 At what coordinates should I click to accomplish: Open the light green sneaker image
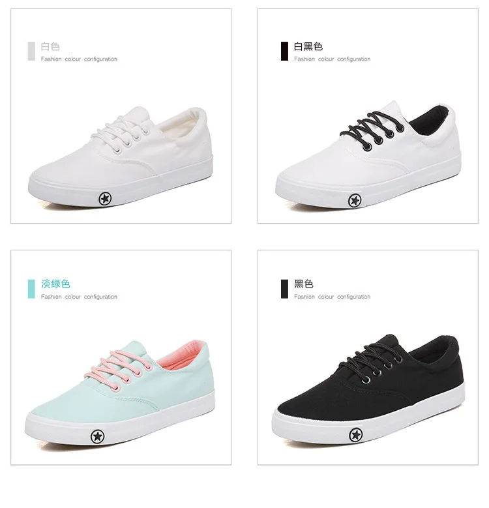tap(120, 393)
